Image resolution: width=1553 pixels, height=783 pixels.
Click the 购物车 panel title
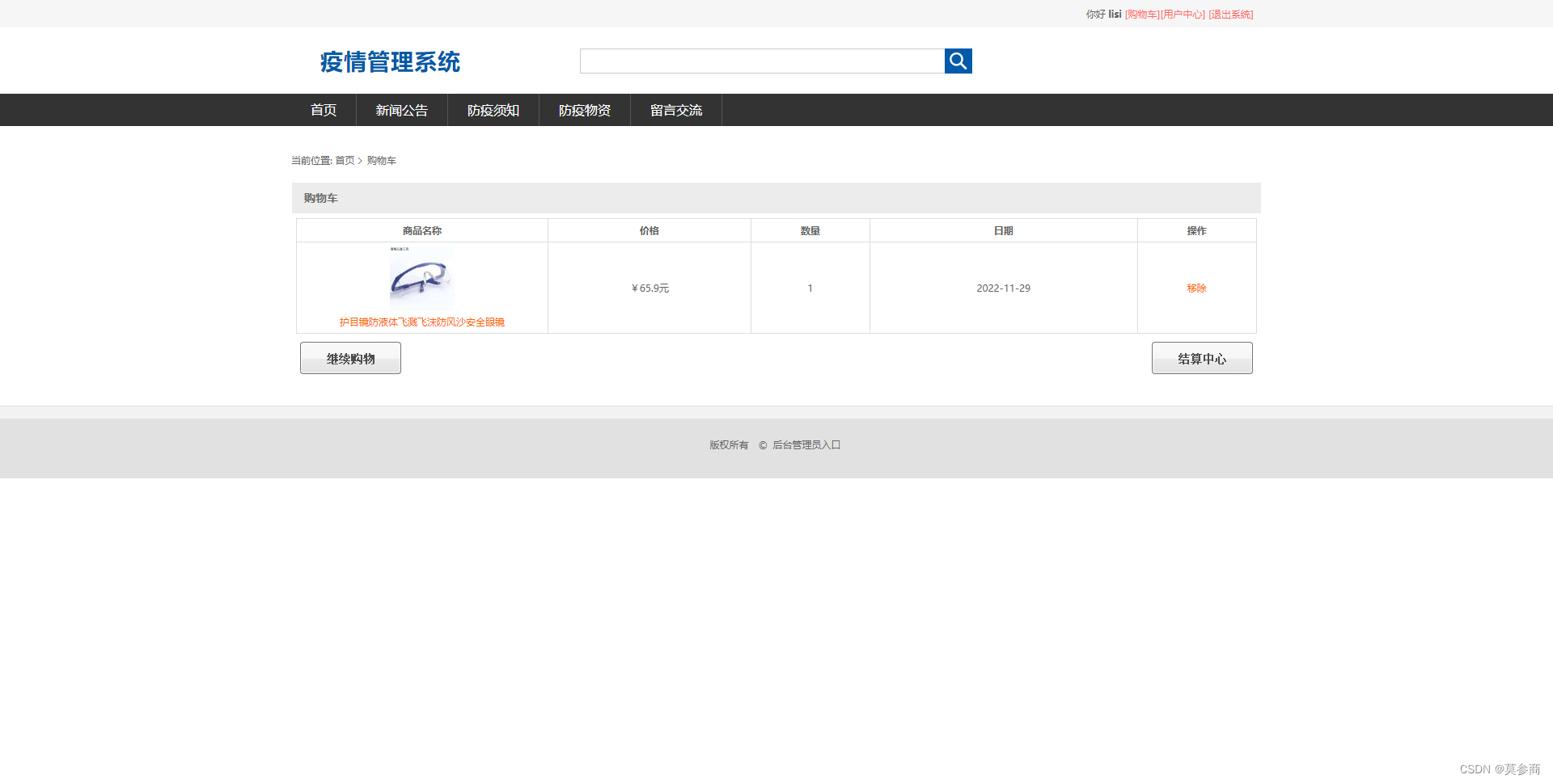(321, 198)
